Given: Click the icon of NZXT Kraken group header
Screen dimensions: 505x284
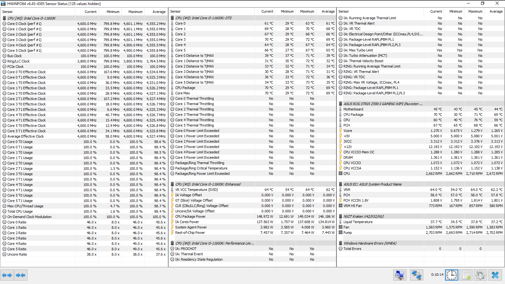Looking at the screenshot, I should click(x=341, y=216).
